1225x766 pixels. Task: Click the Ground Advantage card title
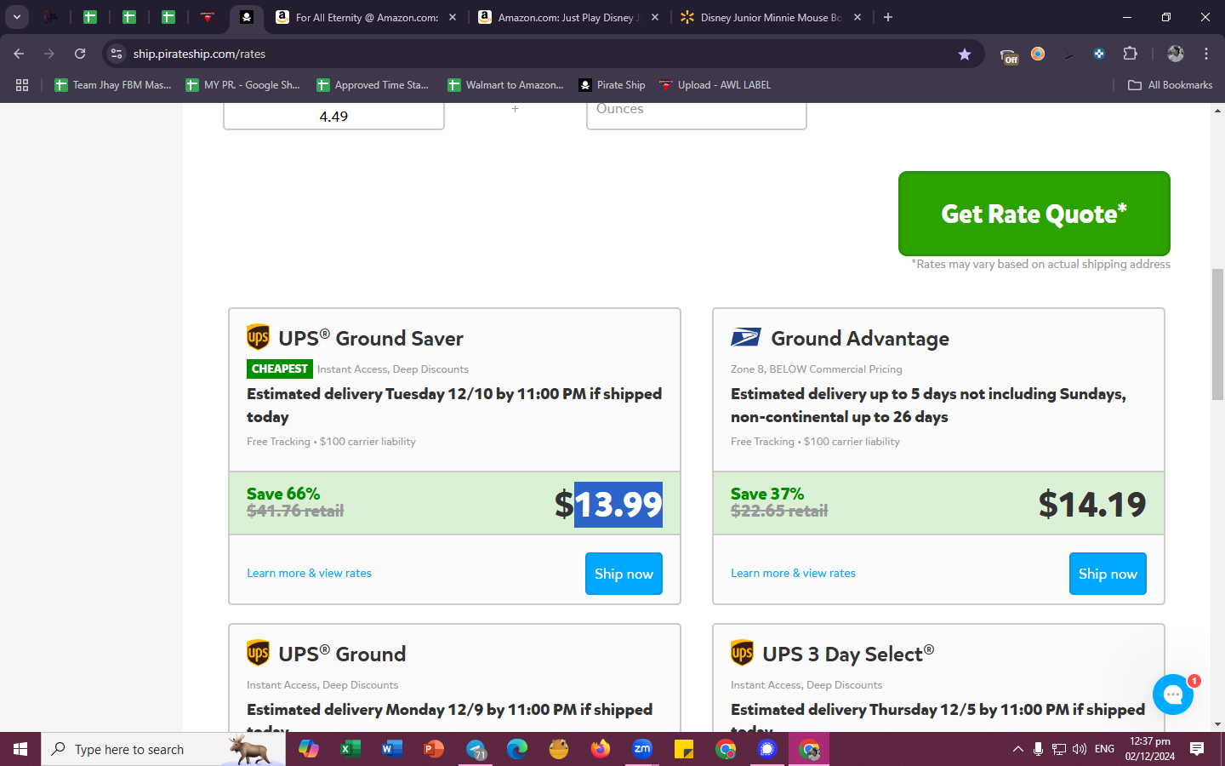click(x=860, y=338)
